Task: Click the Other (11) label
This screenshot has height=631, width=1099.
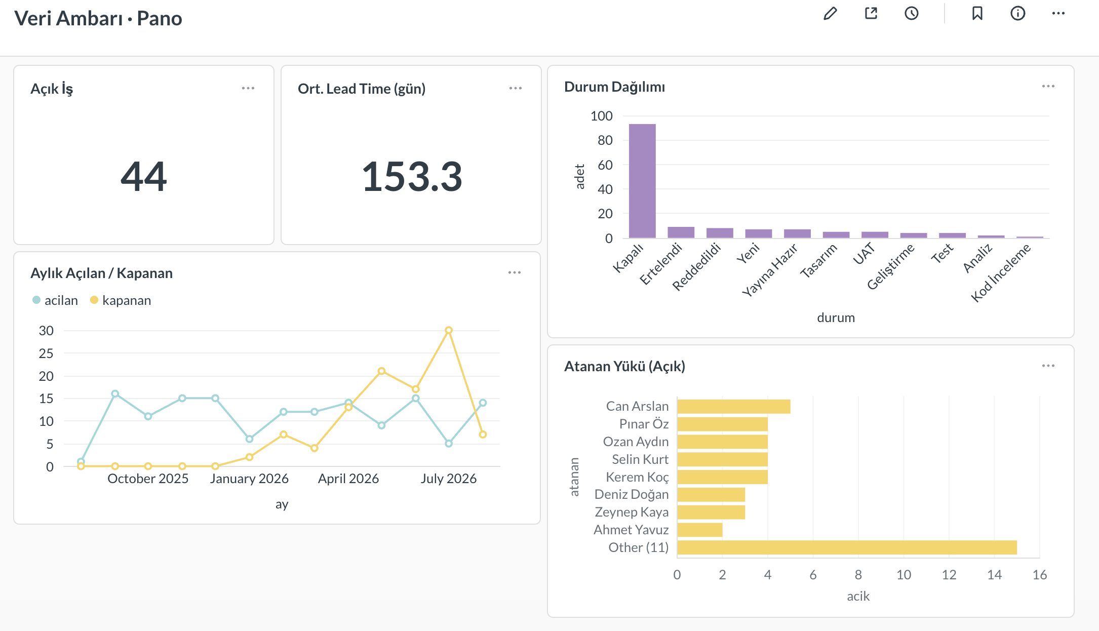Action: [639, 547]
